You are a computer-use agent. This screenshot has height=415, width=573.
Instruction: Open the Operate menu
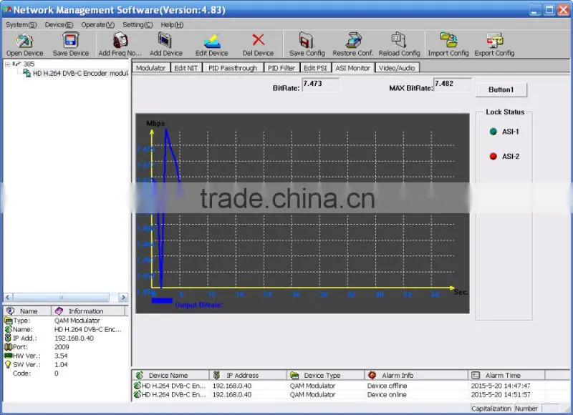point(97,25)
